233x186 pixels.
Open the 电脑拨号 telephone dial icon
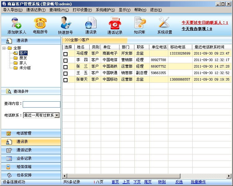click(x=40, y=24)
